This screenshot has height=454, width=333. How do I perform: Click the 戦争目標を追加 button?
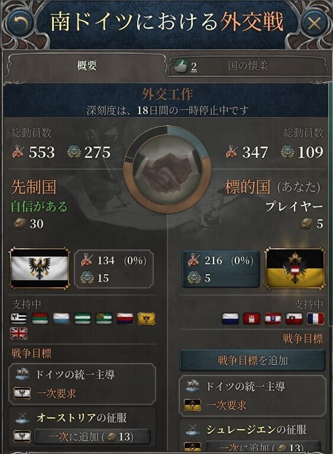253,360
